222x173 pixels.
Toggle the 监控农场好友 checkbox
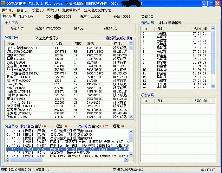(37, 38)
